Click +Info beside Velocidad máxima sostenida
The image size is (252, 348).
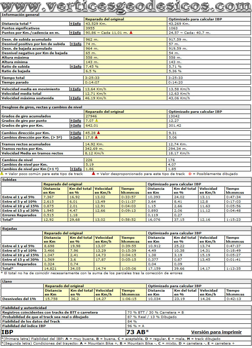76,98
